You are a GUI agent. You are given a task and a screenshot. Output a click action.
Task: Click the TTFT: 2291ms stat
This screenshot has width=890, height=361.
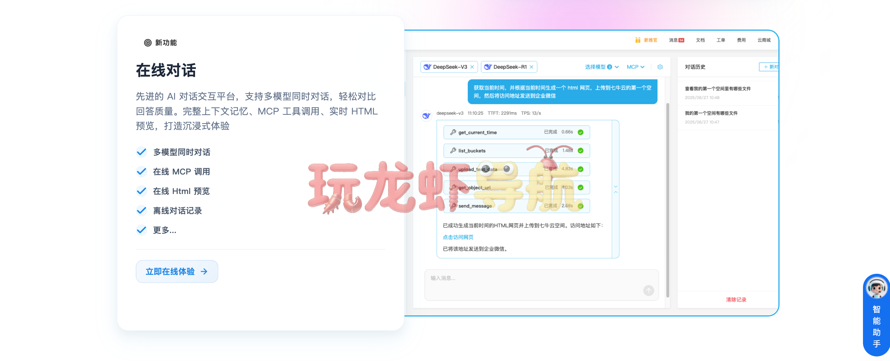point(502,113)
